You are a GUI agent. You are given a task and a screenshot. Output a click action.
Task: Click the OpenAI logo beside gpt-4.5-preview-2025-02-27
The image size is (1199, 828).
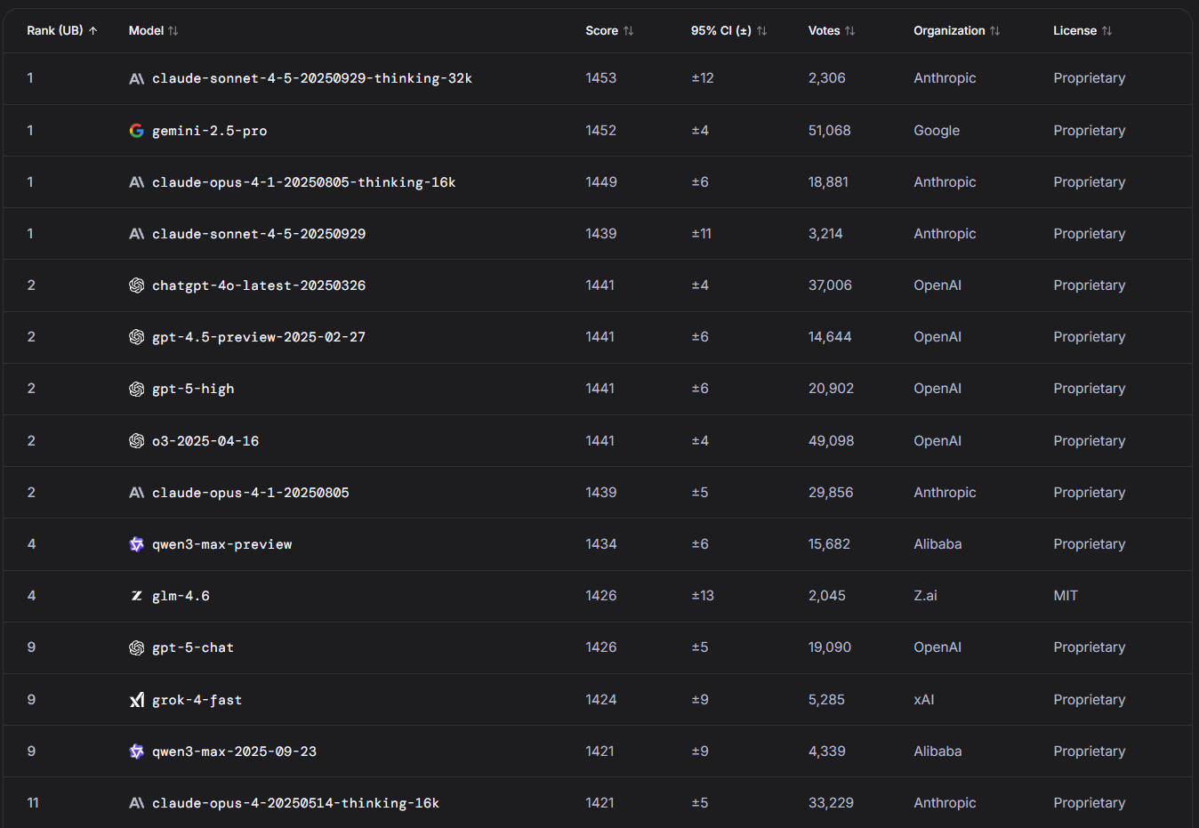137,337
